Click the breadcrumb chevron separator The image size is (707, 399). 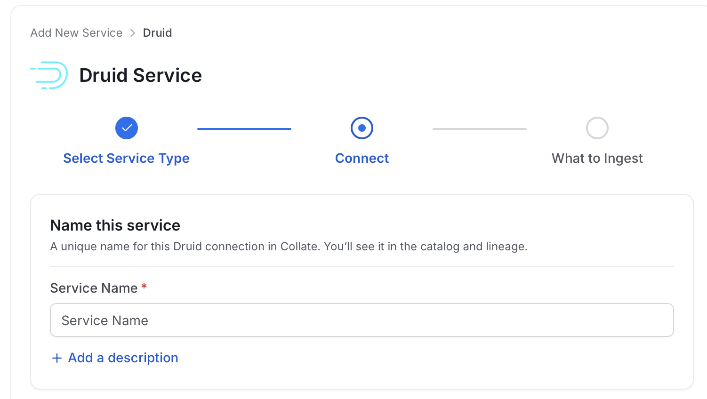coord(133,33)
